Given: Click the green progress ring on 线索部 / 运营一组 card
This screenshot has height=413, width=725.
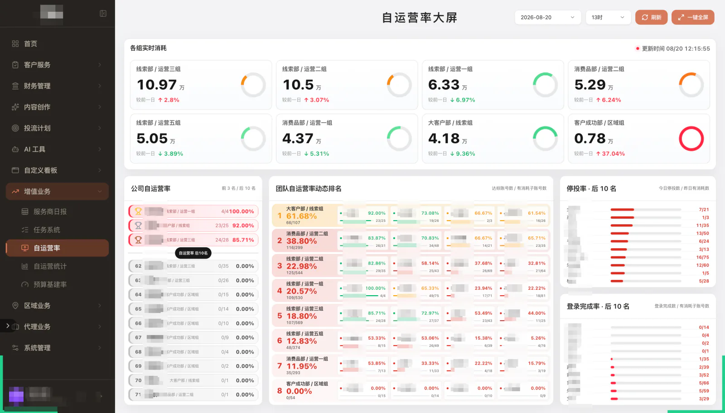Looking at the screenshot, I should (x=545, y=85).
